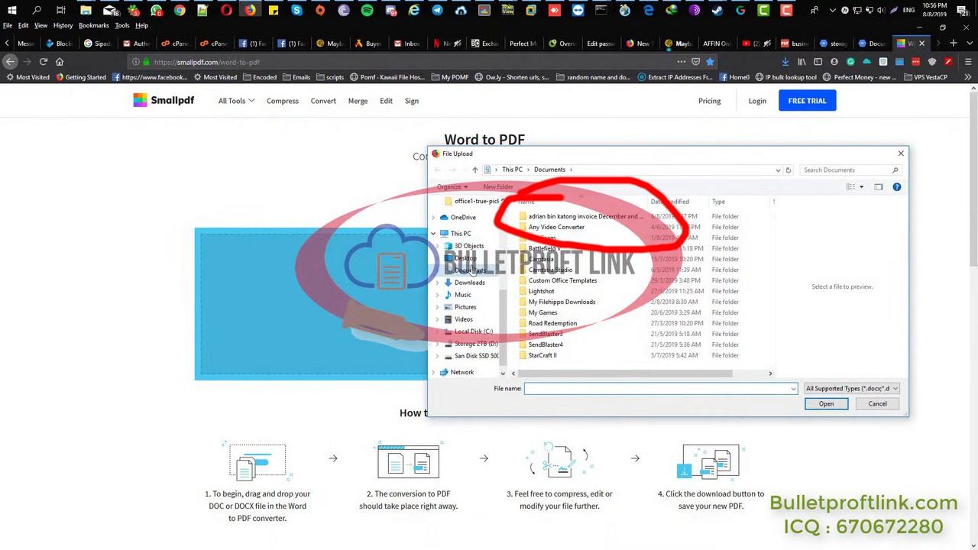
Task: Click New folder in dialog toolbar
Action: pyautogui.click(x=498, y=186)
